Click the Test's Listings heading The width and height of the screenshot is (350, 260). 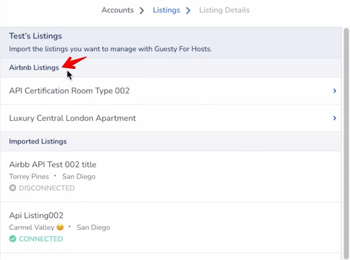click(x=36, y=36)
